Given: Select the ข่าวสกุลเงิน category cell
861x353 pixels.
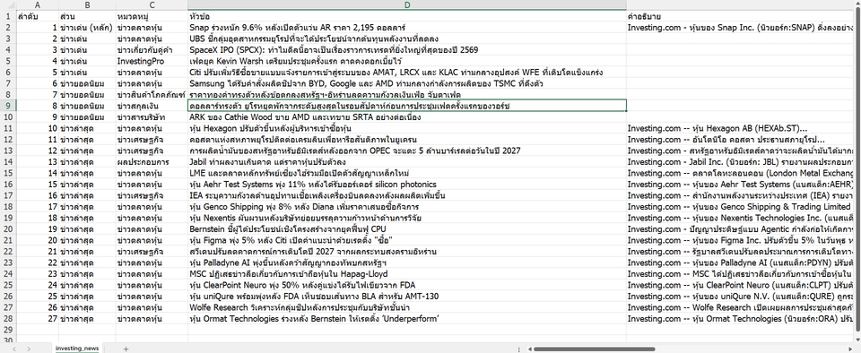Looking at the screenshot, I should 152,106.
